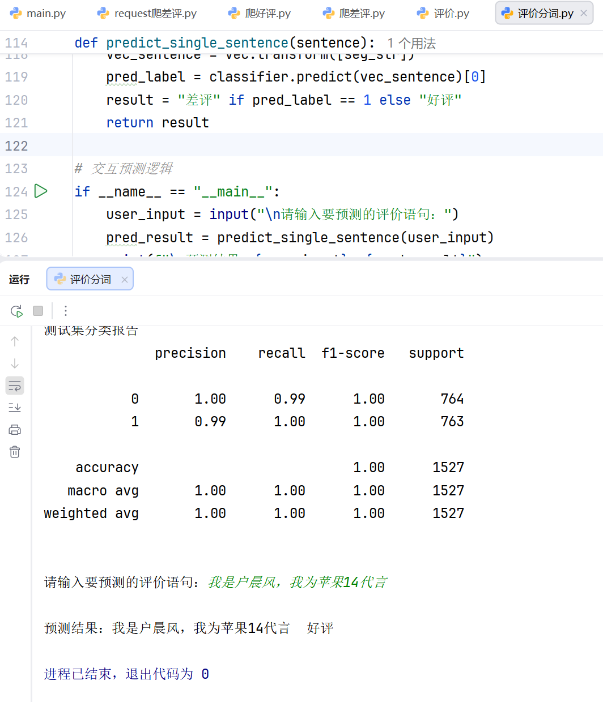
Task: Click the 'f1-score' column header in console
Action: click(x=353, y=353)
